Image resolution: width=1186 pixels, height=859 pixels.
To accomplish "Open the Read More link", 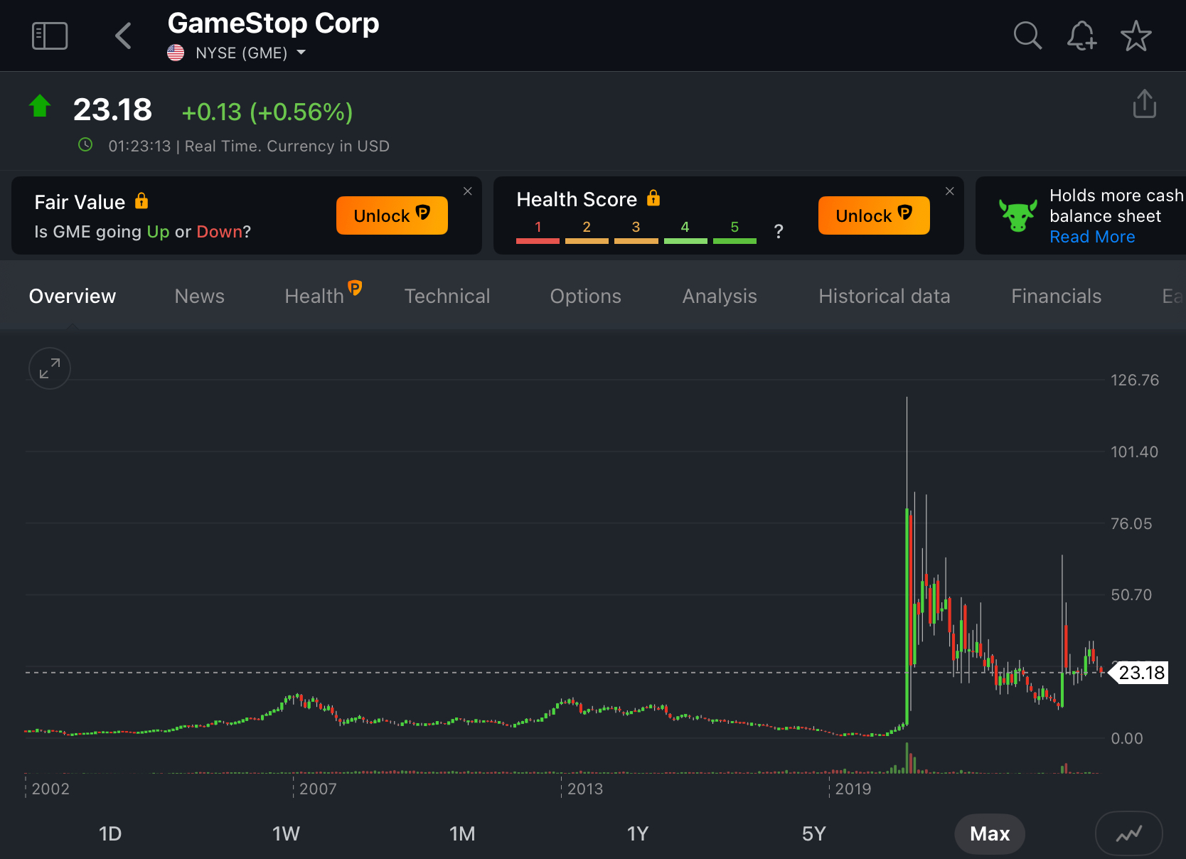I will [1092, 237].
